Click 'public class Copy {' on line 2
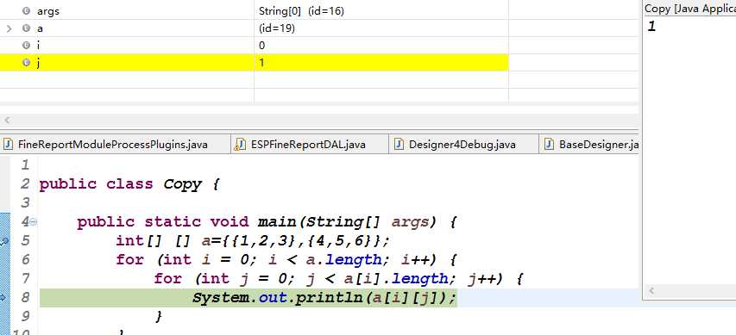The height and width of the screenshot is (335, 736). [129, 184]
